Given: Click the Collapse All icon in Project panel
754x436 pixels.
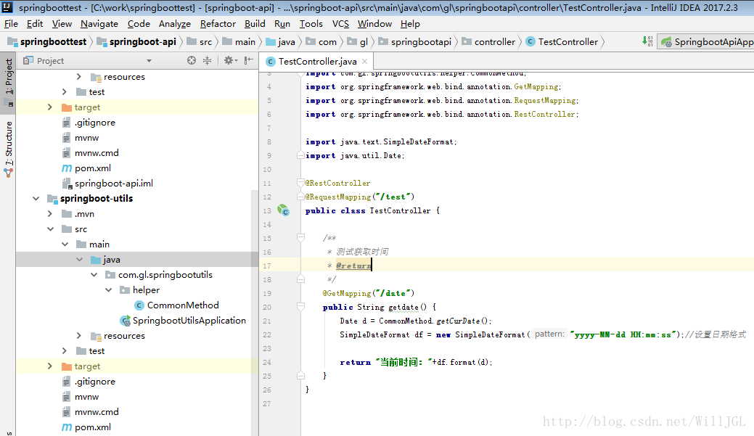Looking at the screenshot, I should [x=208, y=61].
